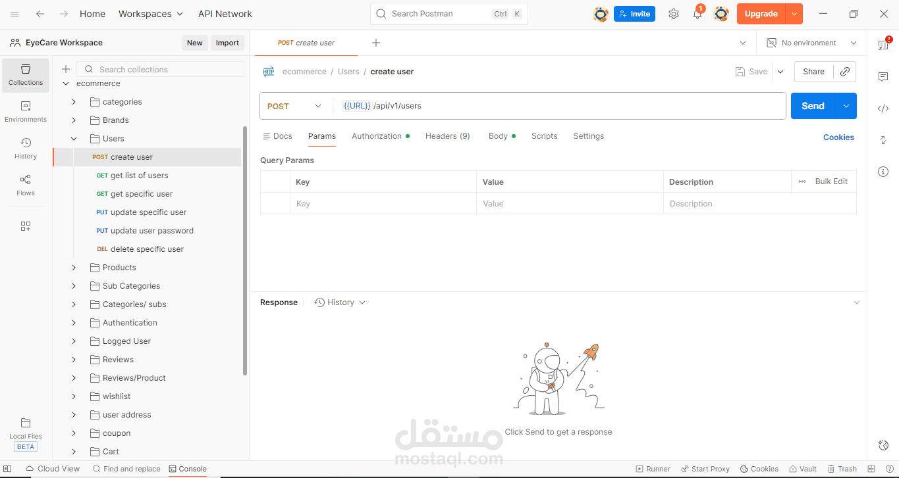Open the Environments panel
Screen dimensions: 899x478
point(25,112)
